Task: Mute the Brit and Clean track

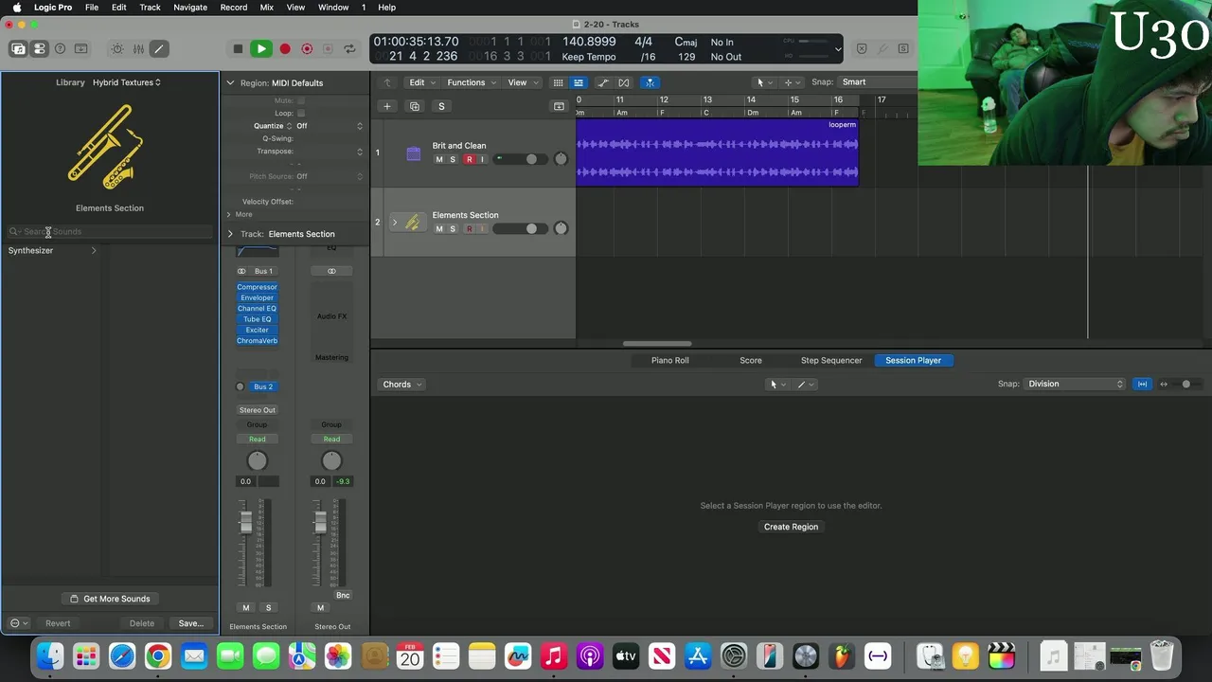Action: point(439,159)
